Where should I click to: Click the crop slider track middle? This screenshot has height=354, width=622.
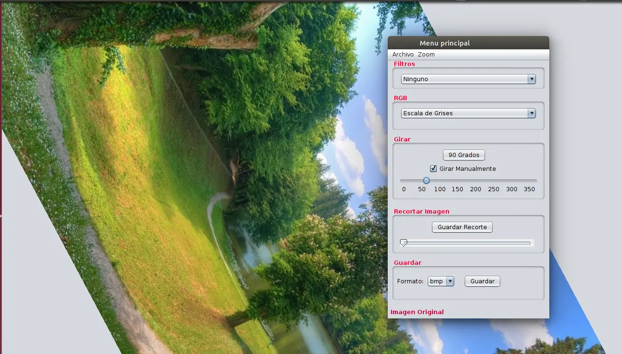(x=467, y=243)
